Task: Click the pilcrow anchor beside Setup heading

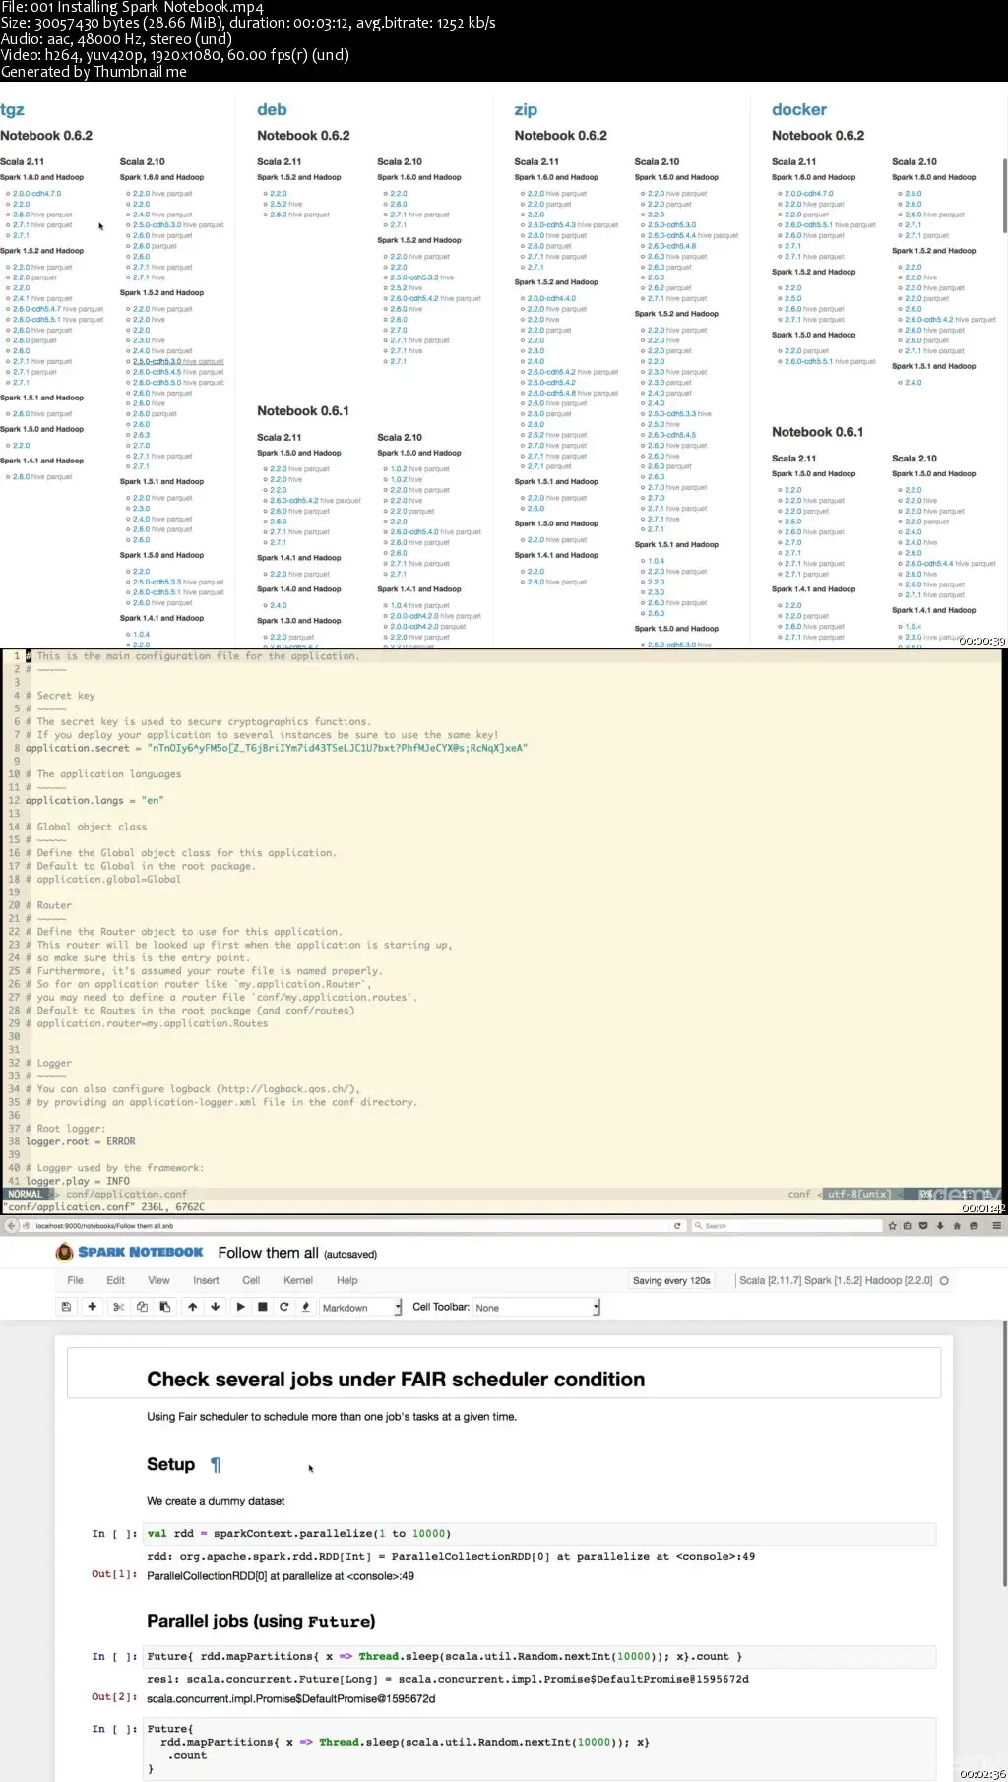Action: 216,1465
